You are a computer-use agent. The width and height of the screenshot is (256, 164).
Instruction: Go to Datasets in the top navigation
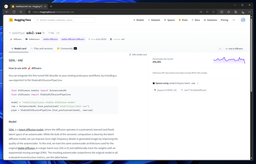[154, 20]
